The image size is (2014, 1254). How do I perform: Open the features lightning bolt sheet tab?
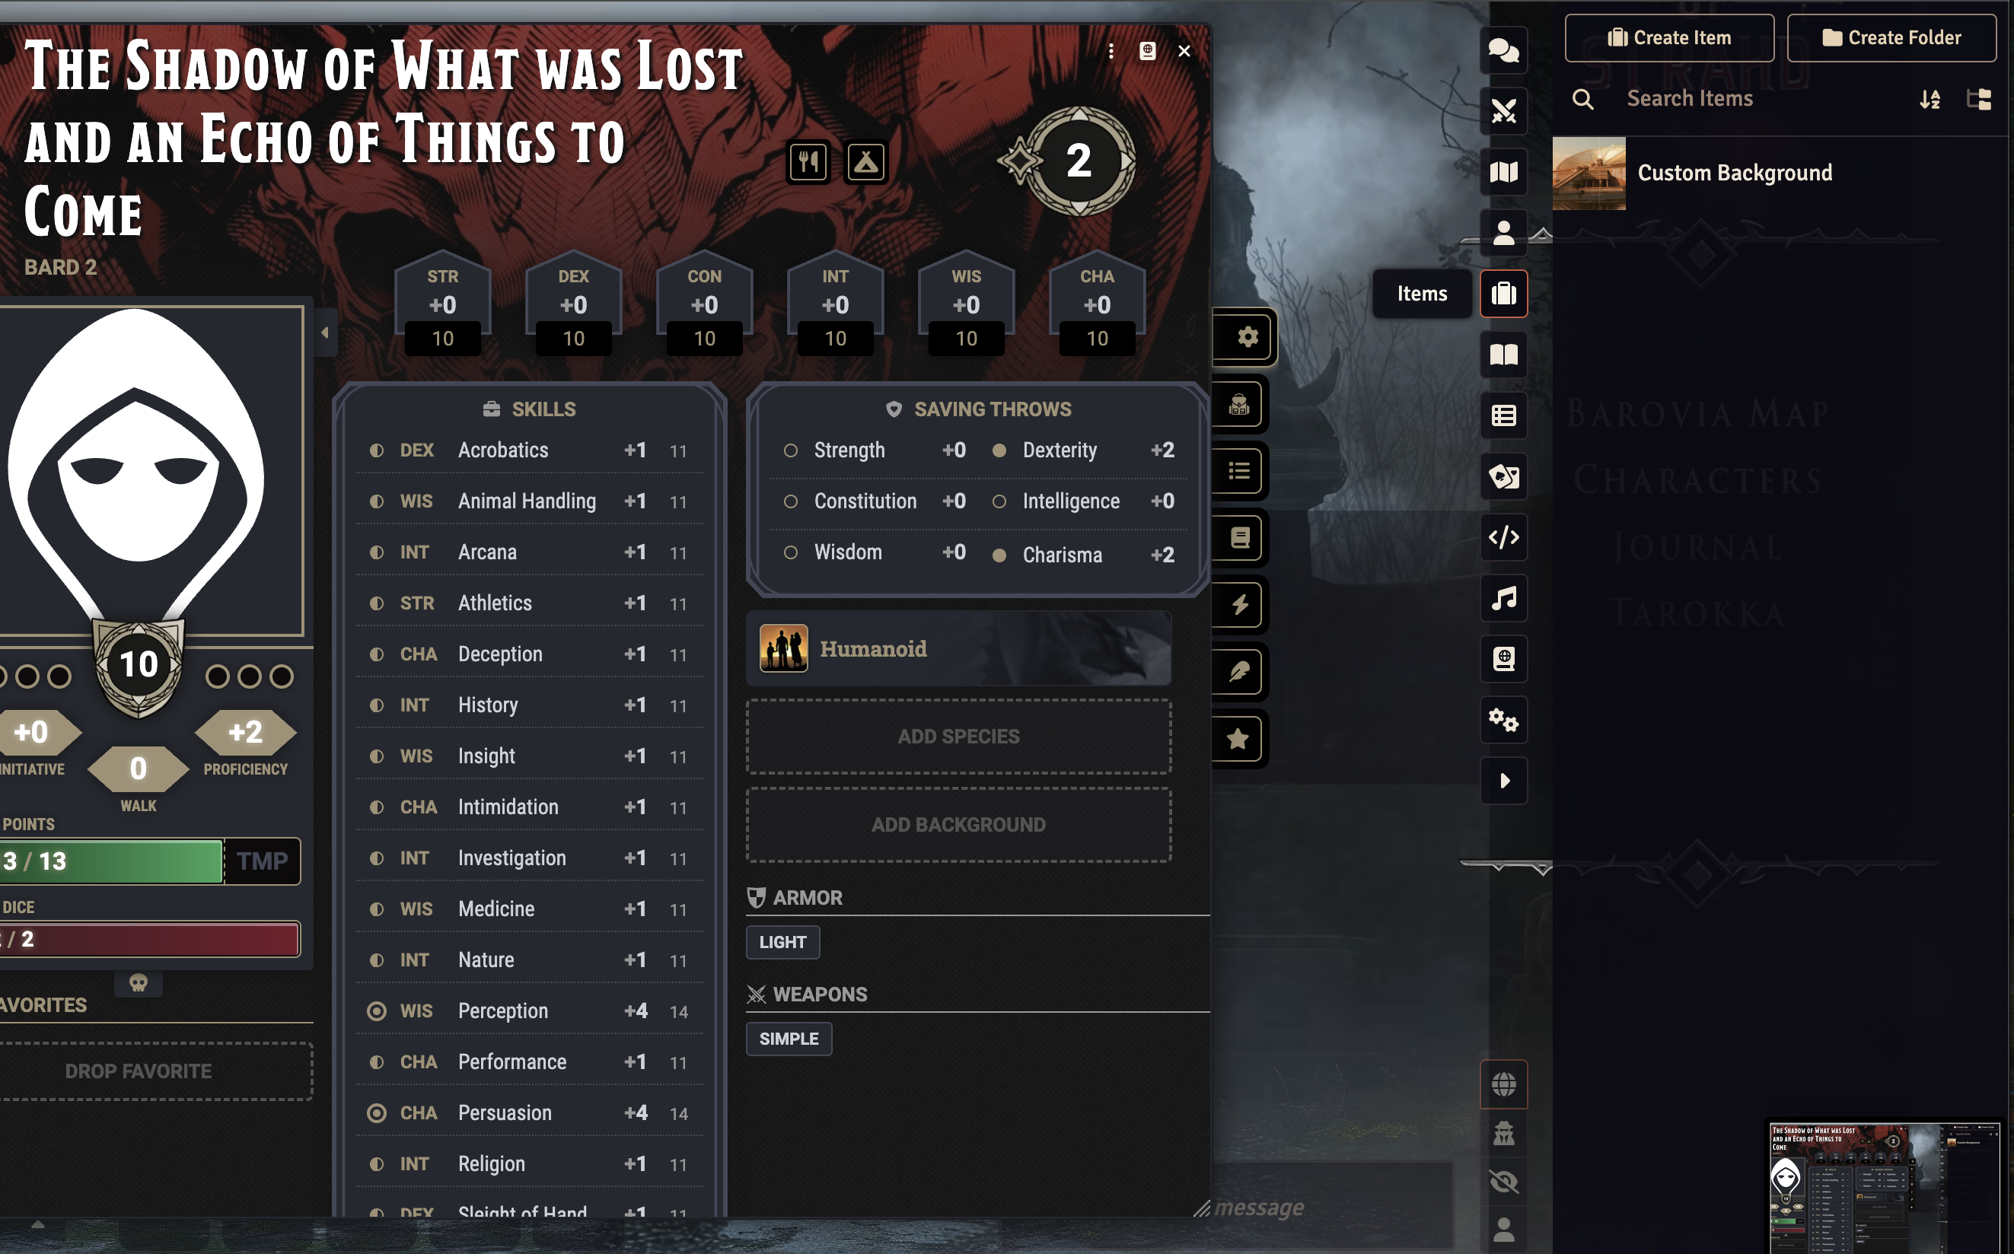[x=1239, y=605]
